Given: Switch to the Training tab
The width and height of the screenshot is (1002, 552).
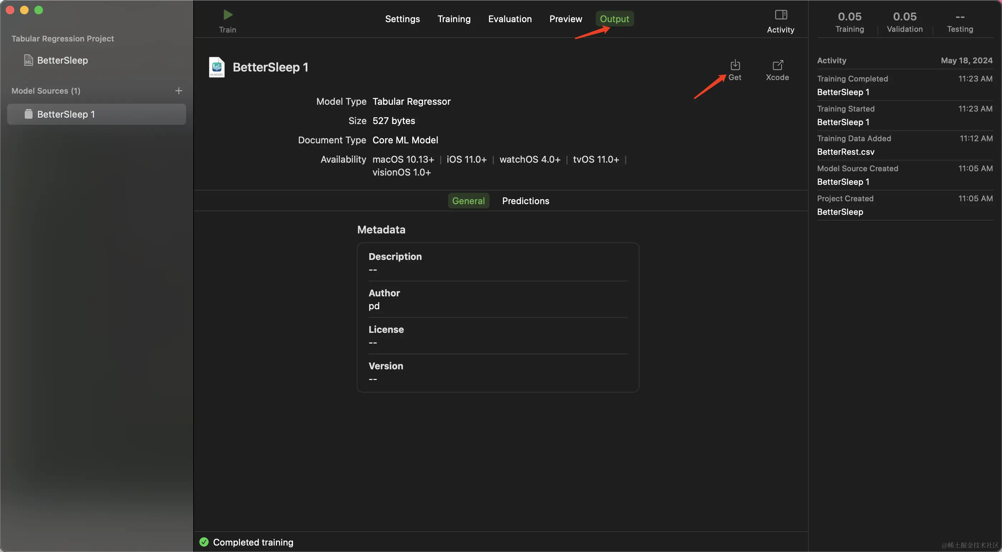Looking at the screenshot, I should [453, 19].
